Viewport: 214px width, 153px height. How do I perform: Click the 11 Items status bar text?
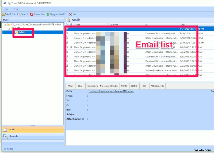pos(8,149)
